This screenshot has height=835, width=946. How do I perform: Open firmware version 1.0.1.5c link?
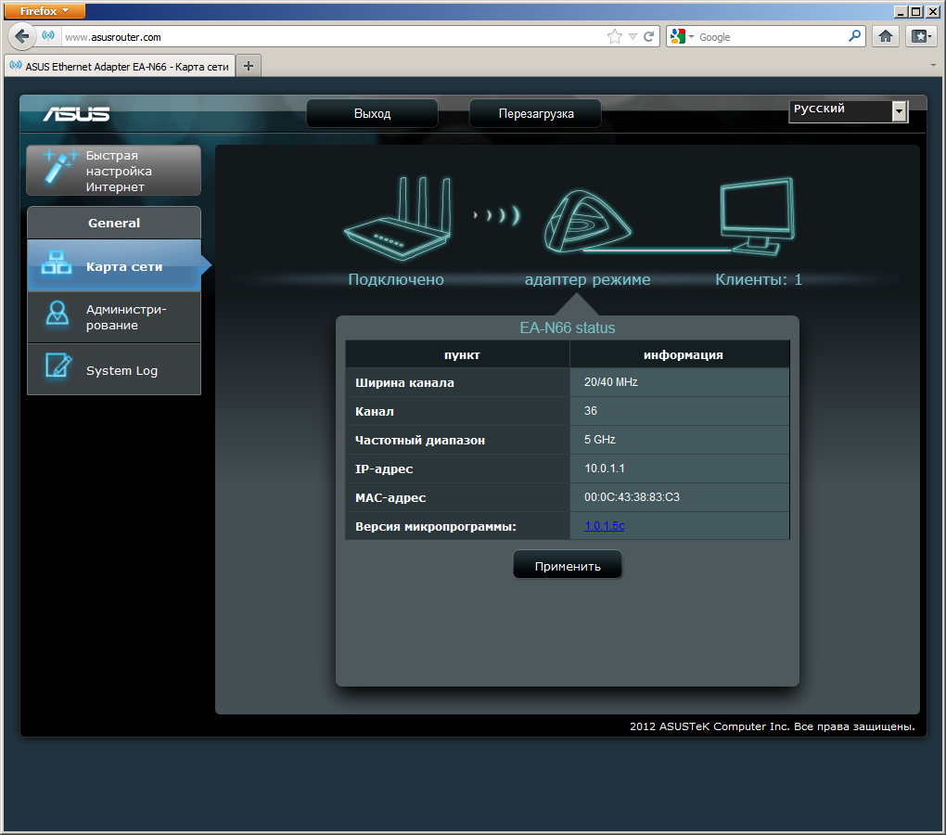pyautogui.click(x=604, y=525)
